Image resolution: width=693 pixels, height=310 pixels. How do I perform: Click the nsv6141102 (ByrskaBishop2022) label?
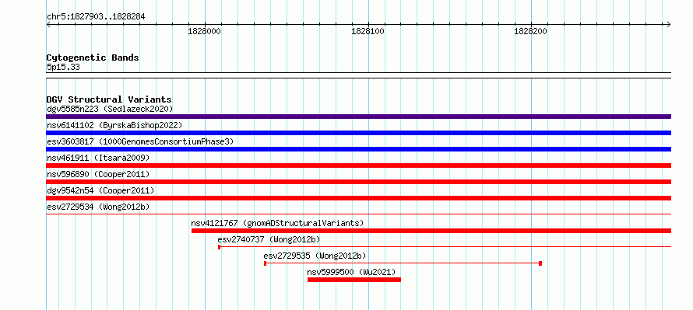pos(114,125)
